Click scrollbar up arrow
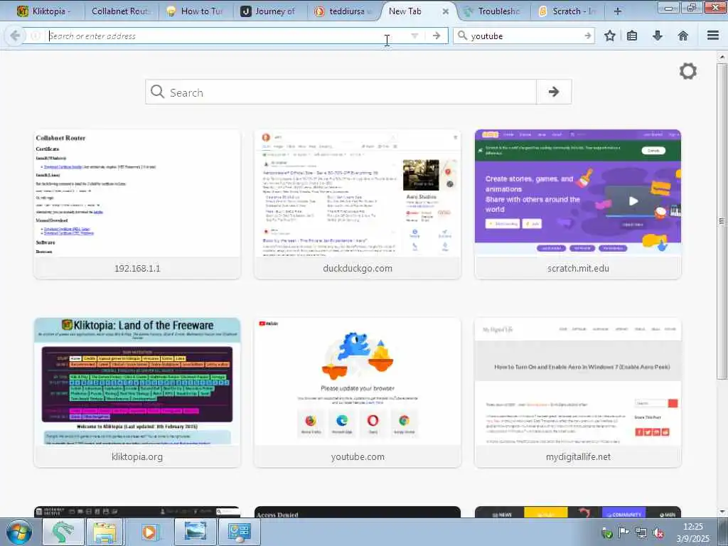 [722, 57]
